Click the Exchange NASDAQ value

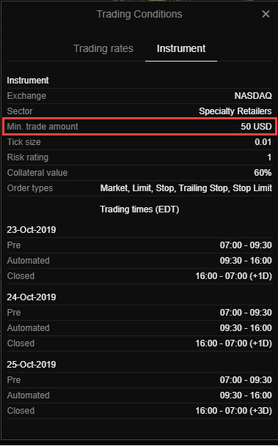tap(253, 96)
